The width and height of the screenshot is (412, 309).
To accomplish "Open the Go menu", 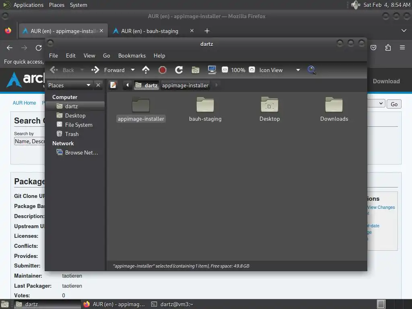I will click(106, 56).
